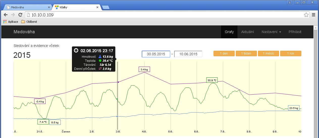Select the 1 rok range button
This screenshot has height=138, width=319.
291,53
